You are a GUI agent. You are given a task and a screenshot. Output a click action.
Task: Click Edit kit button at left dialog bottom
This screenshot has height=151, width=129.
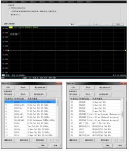coord(9,140)
